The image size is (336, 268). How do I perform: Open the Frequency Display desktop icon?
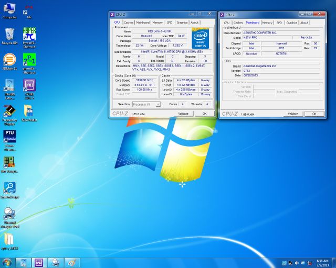9,111
